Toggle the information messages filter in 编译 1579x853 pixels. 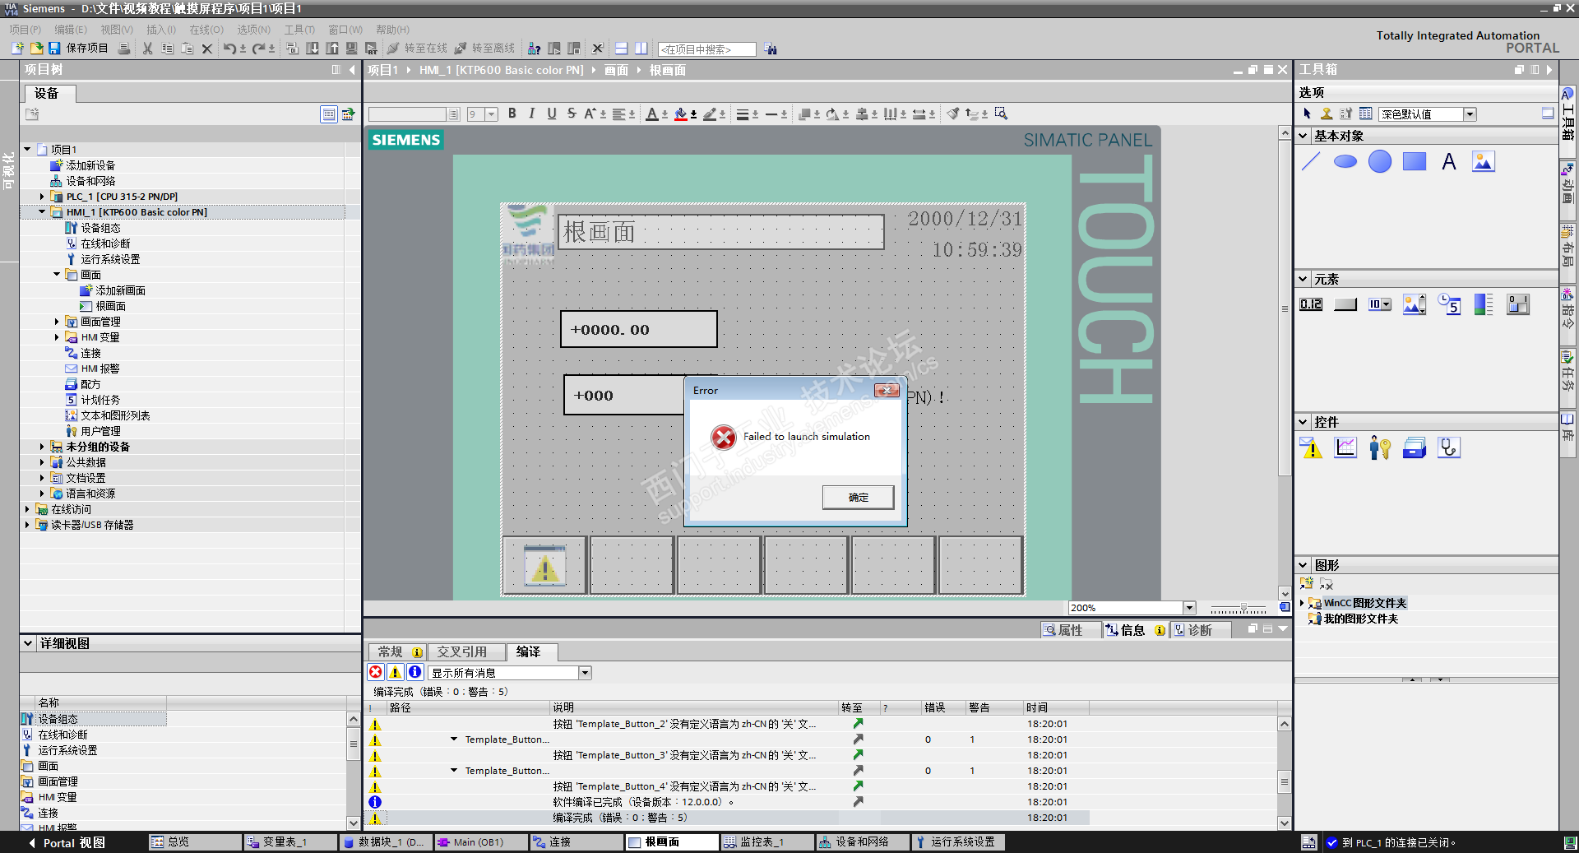tap(415, 673)
